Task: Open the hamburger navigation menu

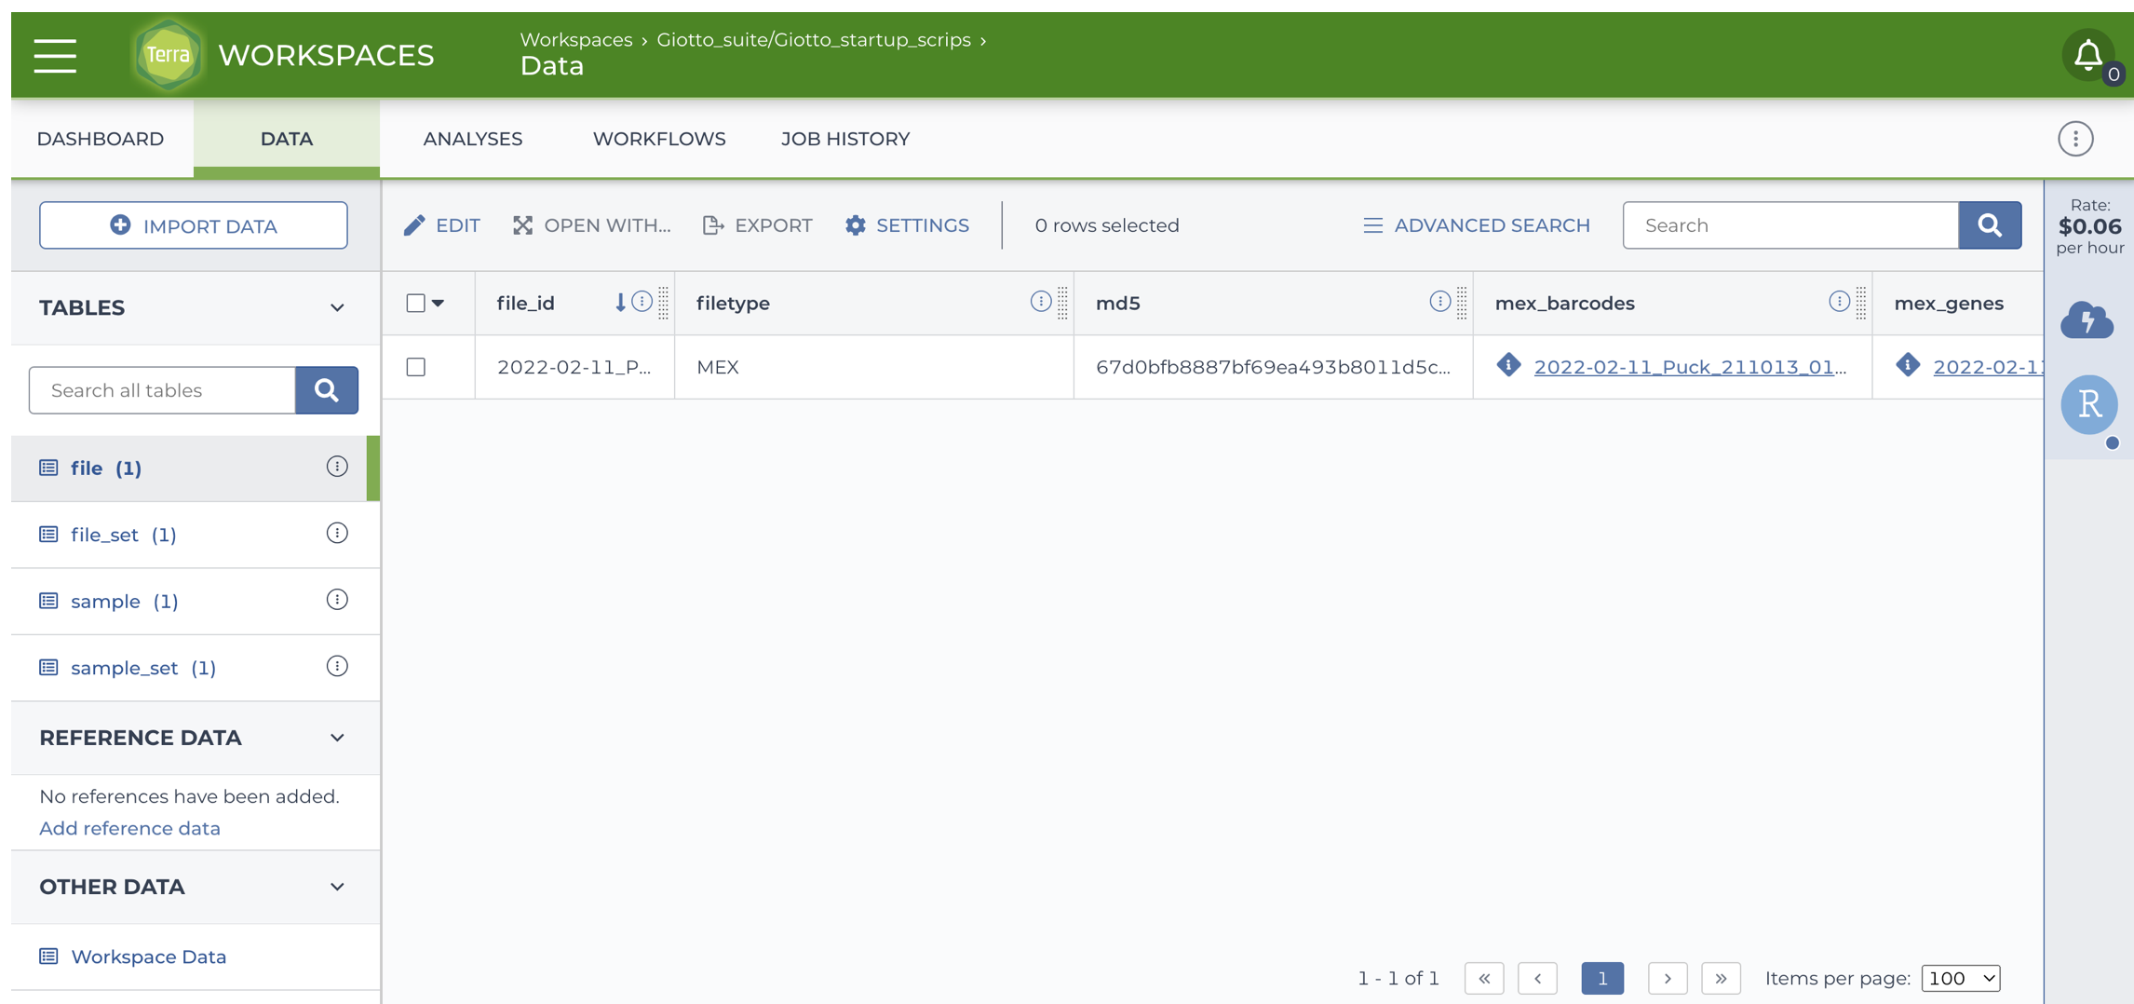Action: click(x=55, y=56)
